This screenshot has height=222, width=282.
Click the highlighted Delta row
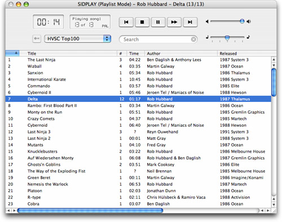point(138,99)
